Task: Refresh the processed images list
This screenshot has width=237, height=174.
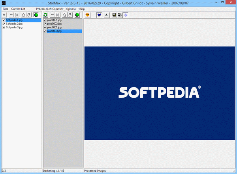Action: pyautogui.click(x=45, y=15)
